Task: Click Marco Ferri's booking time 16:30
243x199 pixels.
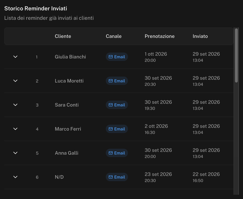Action: point(150,132)
